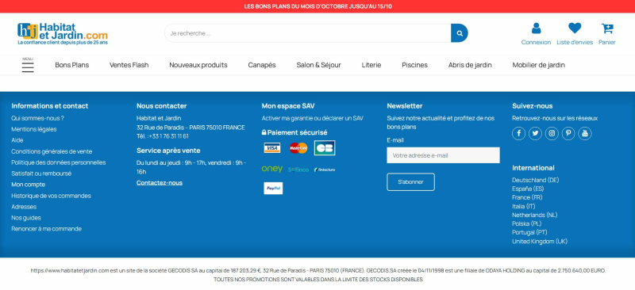Image resolution: width=635 pixels, height=290 pixels.
Task: Open the Literie menu
Action: click(x=371, y=65)
